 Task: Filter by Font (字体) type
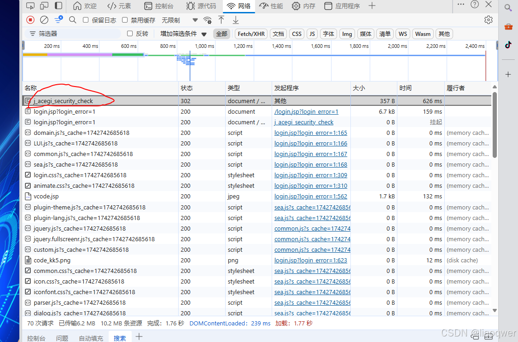click(x=328, y=34)
